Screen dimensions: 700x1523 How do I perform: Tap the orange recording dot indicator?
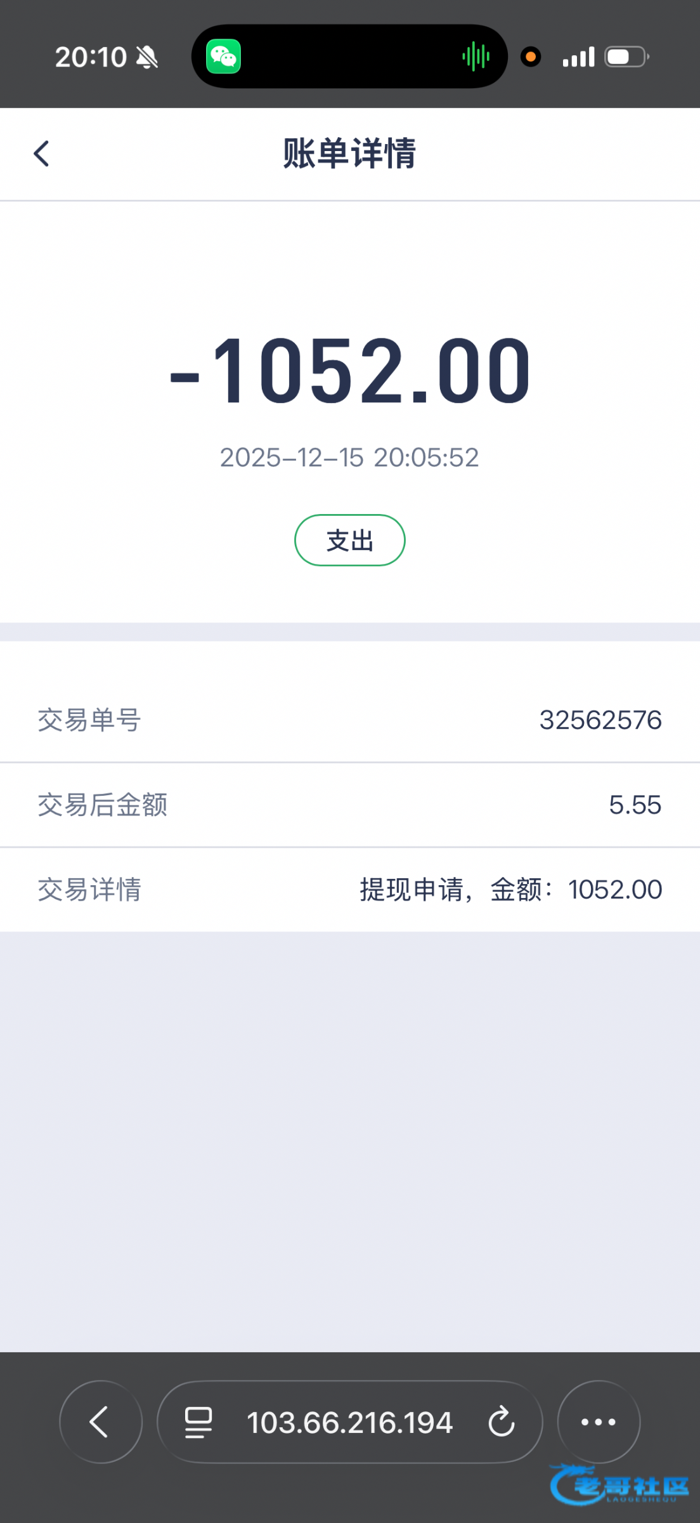click(x=531, y=57)
